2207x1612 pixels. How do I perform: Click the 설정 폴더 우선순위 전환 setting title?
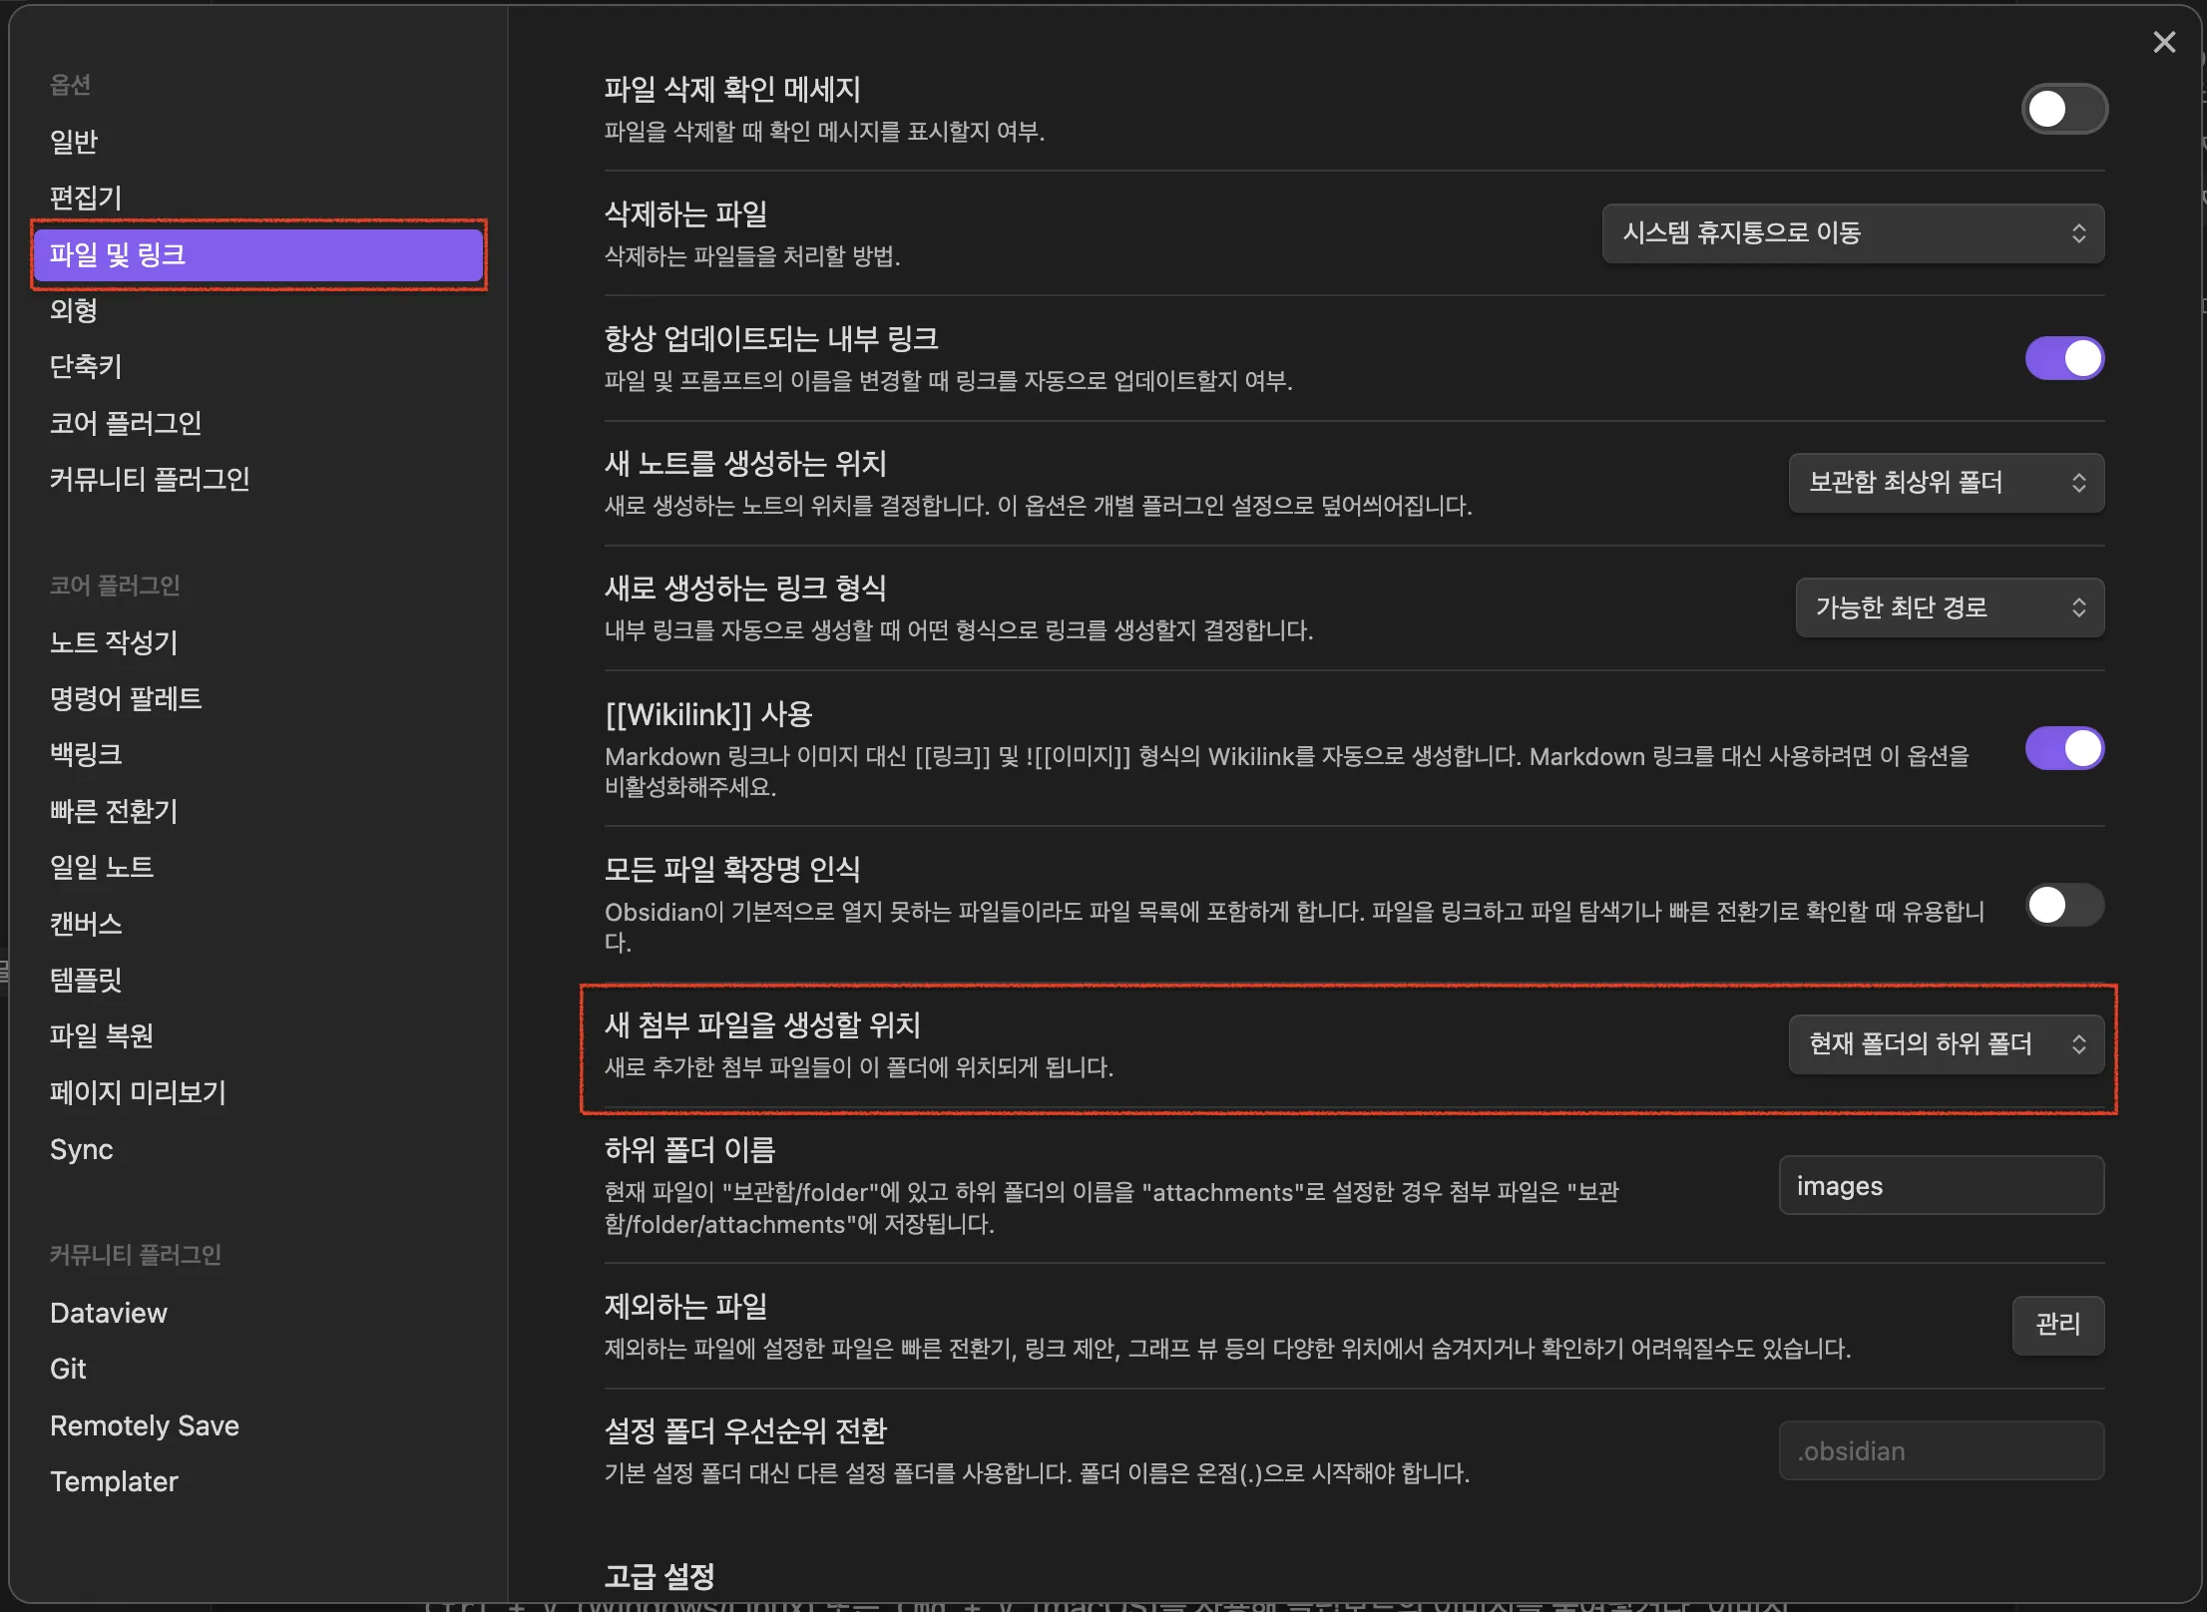pyautogui.click(x=745, y=1430)
